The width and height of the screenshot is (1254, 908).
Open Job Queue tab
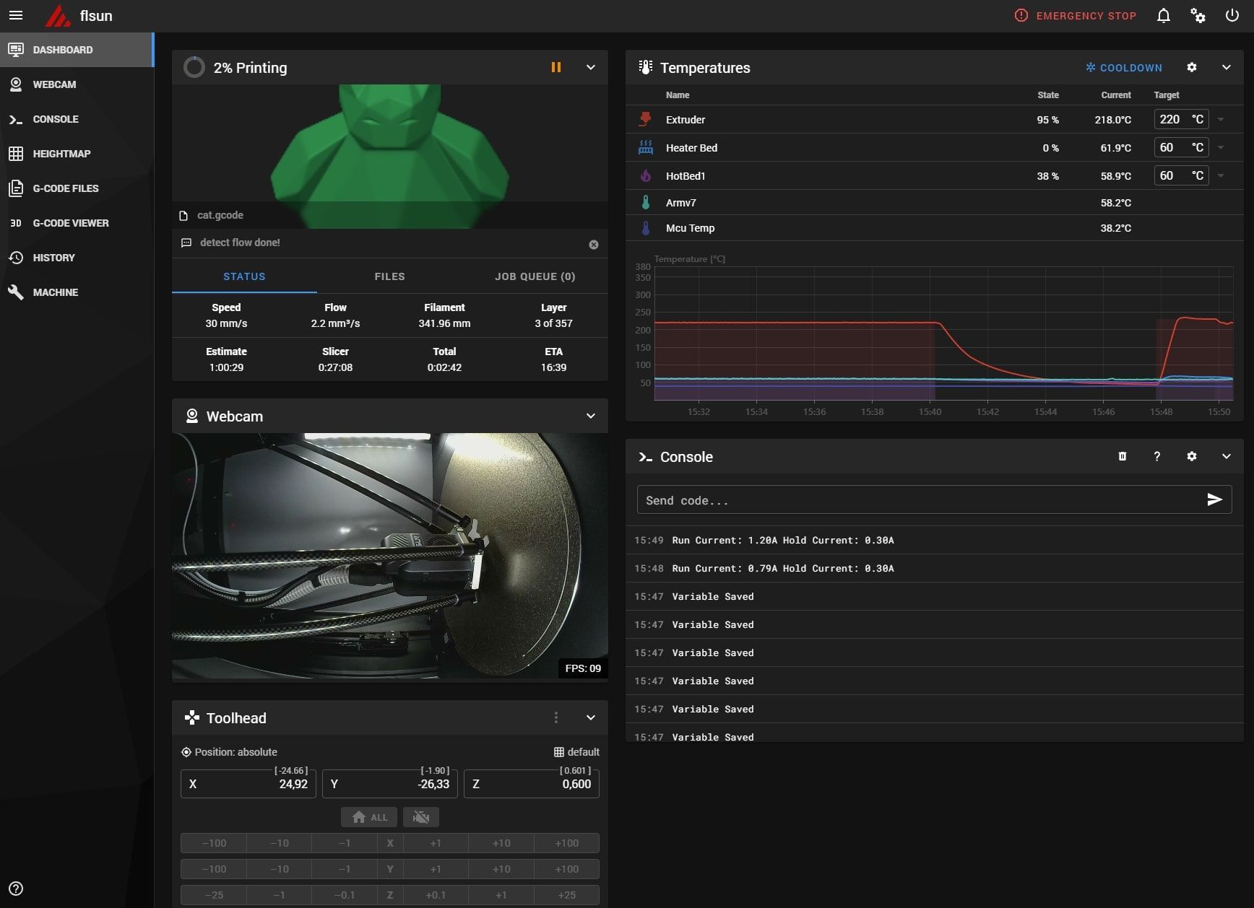tap(535, 276)
